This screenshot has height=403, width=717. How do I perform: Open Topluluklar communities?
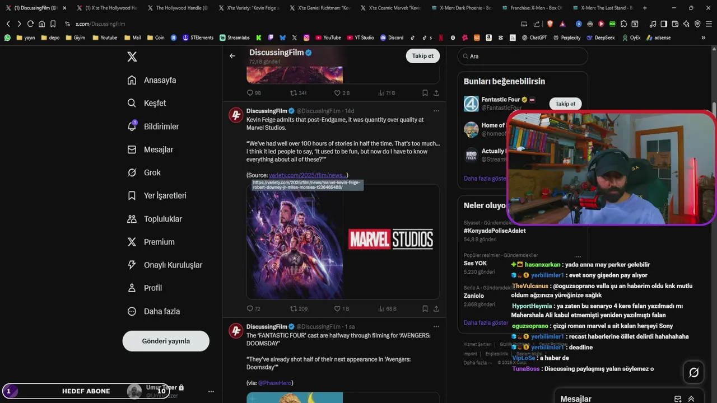coord(155,219)
